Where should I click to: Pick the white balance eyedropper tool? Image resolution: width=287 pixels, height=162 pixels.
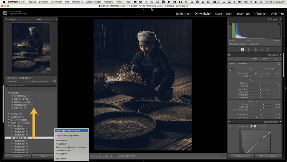pos(232,69)
